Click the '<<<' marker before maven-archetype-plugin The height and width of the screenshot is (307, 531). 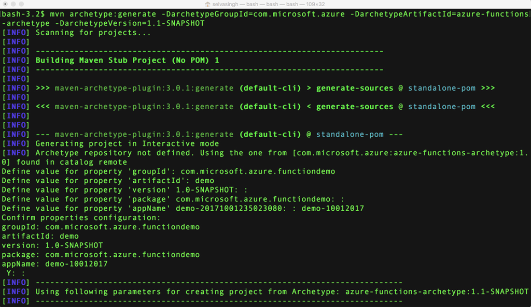point(43,107)
